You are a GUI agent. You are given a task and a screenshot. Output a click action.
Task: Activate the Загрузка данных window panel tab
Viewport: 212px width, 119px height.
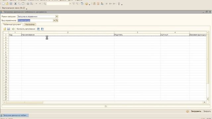pos(15,115)
